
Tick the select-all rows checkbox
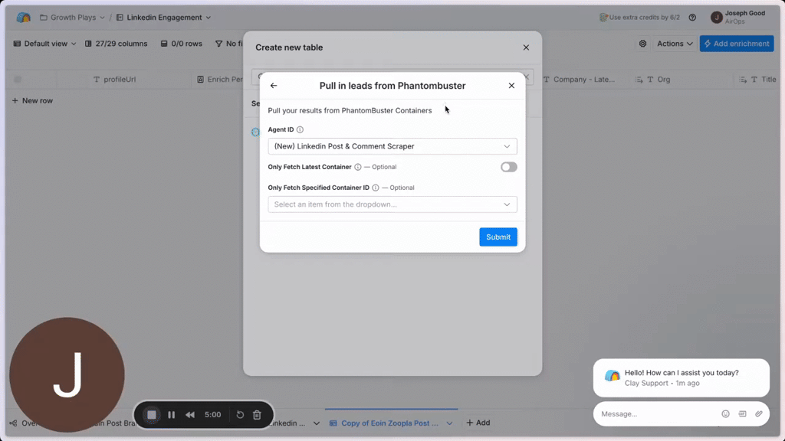(x=18, y=80)
